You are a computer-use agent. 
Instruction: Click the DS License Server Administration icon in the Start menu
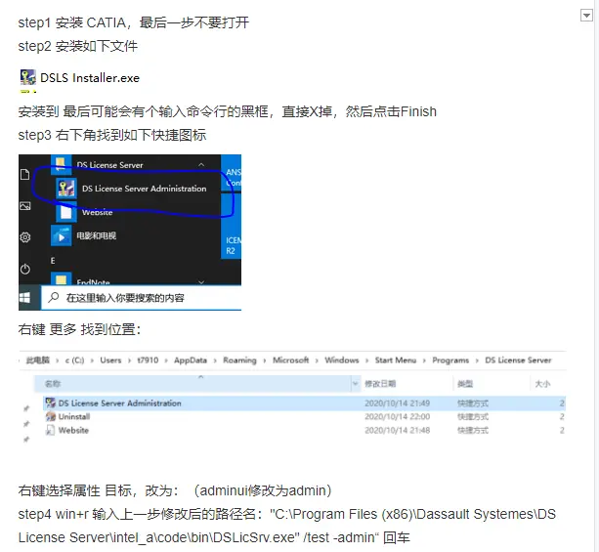pyautogui.click(x=66, y=189)
